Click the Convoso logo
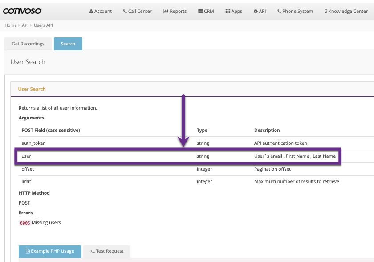This screenshot has width=374, height=262. (22, 11)
